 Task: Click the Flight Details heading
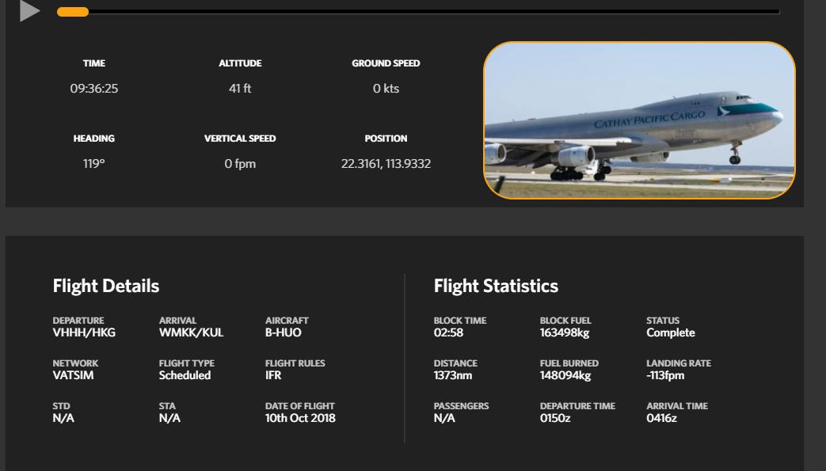coord(106,286)
